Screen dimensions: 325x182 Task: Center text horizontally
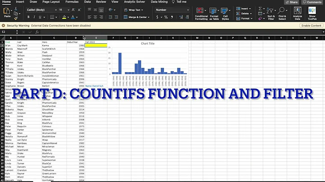95,17
